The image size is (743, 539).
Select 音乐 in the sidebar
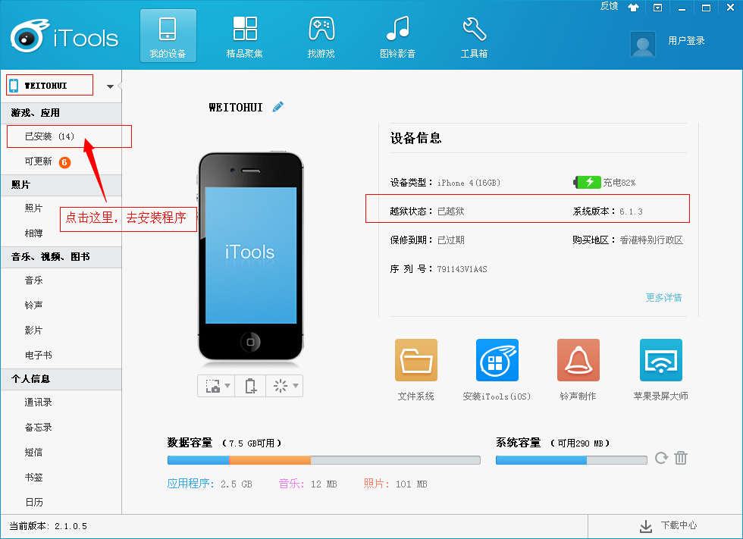(33, 280)
